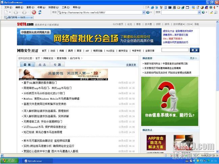Screen dimensions: 219x164
Task: Expand the address bar history dropdown
Action: (144, 12)
